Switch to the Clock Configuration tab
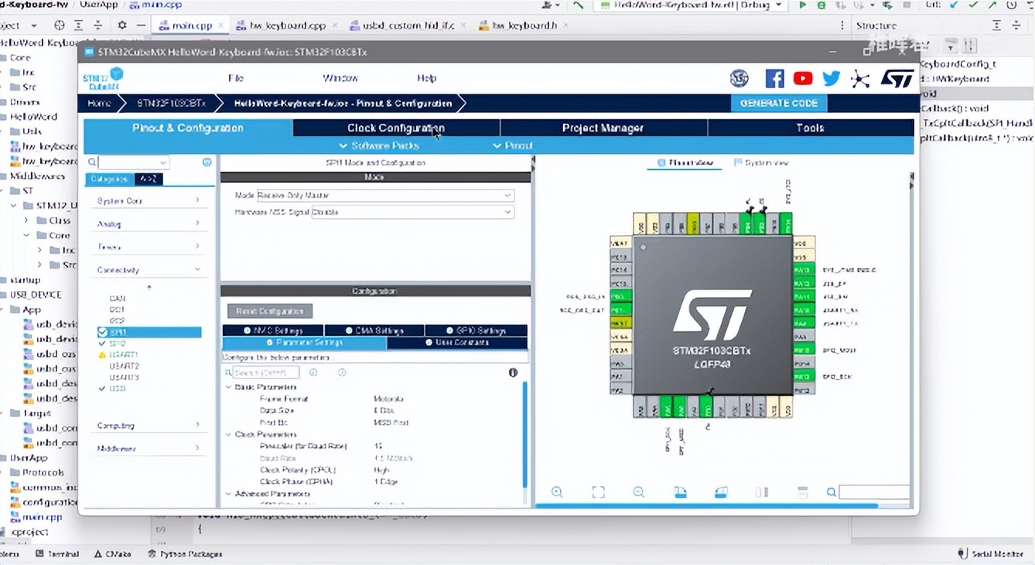Image resolution: width=1035 pixels, height=565 pixels. tap(396, 128)
